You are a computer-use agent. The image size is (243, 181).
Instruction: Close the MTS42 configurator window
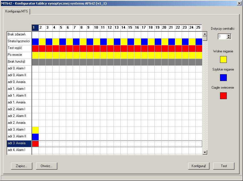(x=239, y=3)
